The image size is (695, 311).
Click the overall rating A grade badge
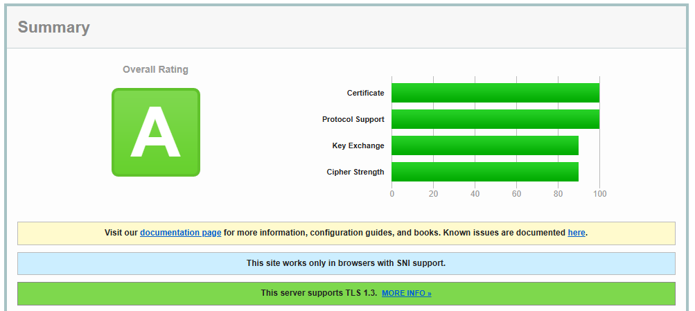156,132
